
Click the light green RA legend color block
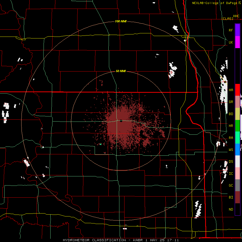pyautogui.click(x=237, y=137)
